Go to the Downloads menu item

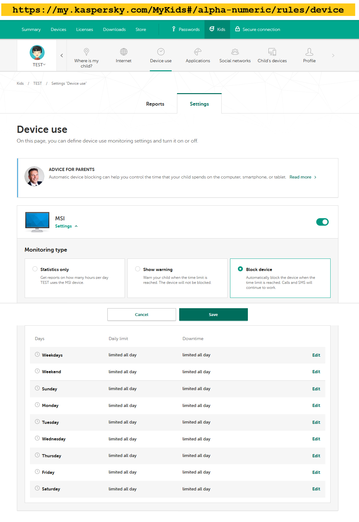pos(114,29)
